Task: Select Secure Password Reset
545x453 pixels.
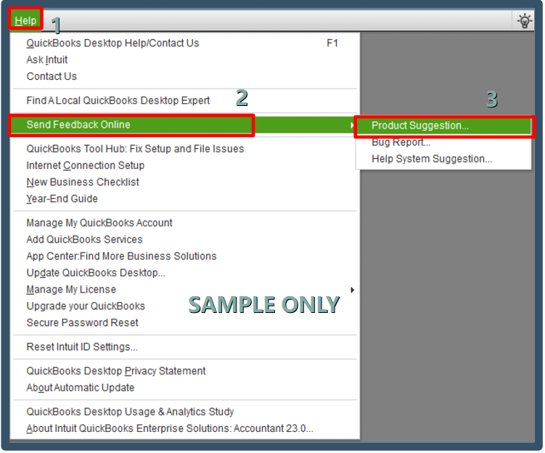Action: (83, 323)
